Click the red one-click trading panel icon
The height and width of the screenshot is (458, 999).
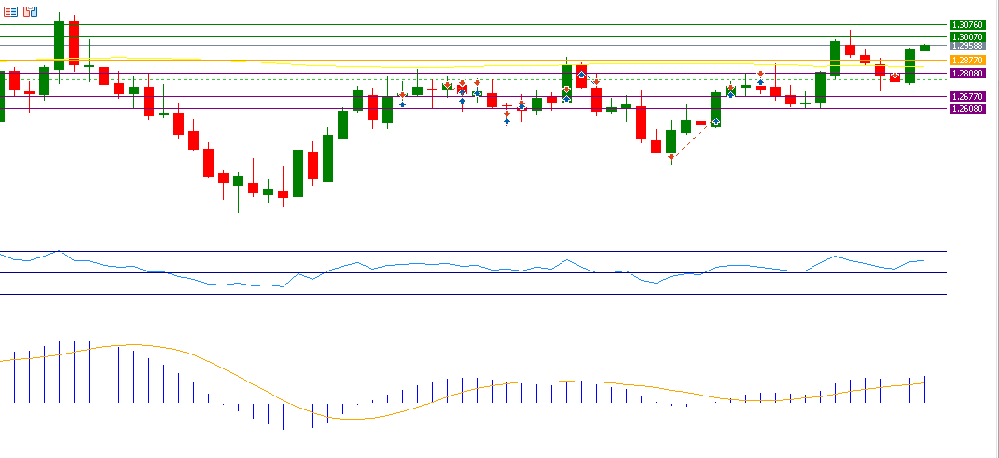[x=10, y=11]
